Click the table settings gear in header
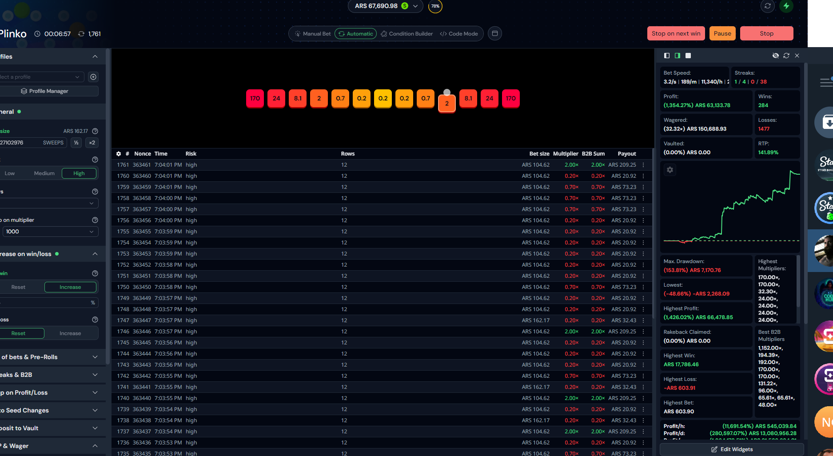833x456 pixels. pyautogui.click(x=119, y=154)
